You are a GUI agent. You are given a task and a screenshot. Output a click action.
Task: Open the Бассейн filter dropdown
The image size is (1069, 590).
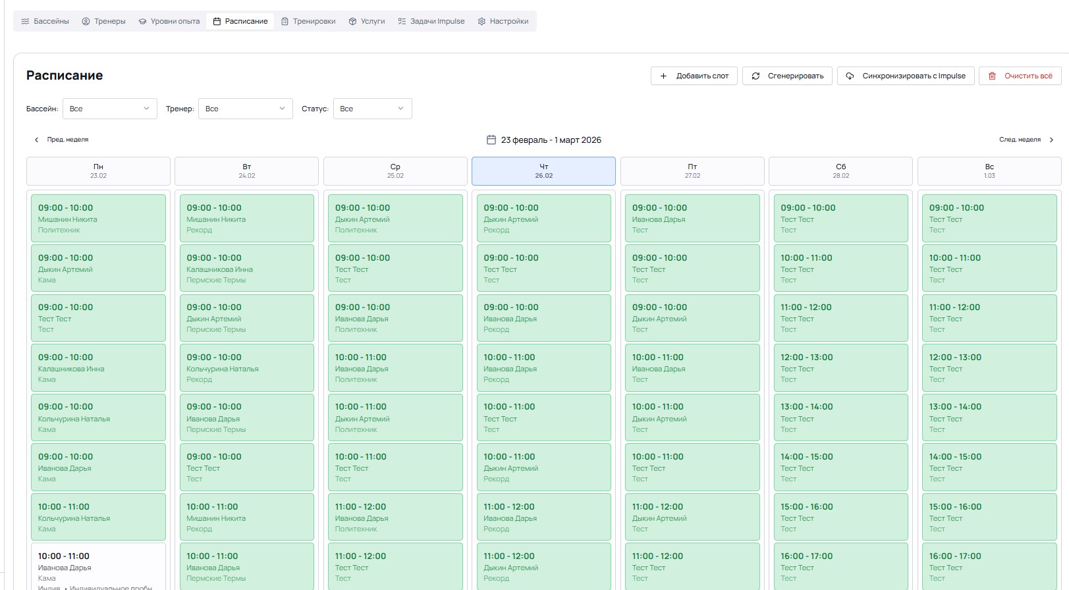point(109,109)
